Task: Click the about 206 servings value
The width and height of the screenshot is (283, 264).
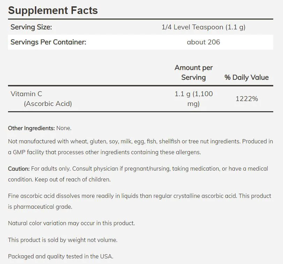Action: (x=203, y=42)
